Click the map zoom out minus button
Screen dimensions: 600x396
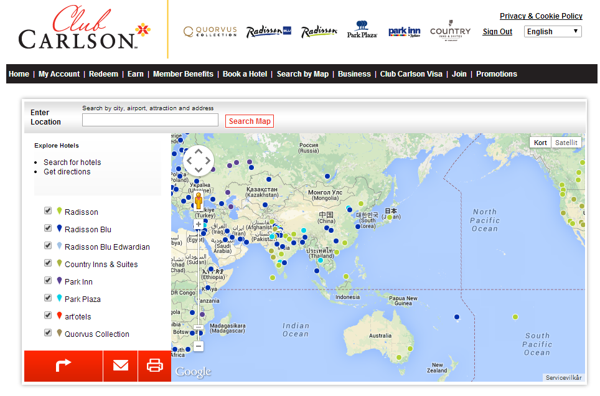pos(199,346)
